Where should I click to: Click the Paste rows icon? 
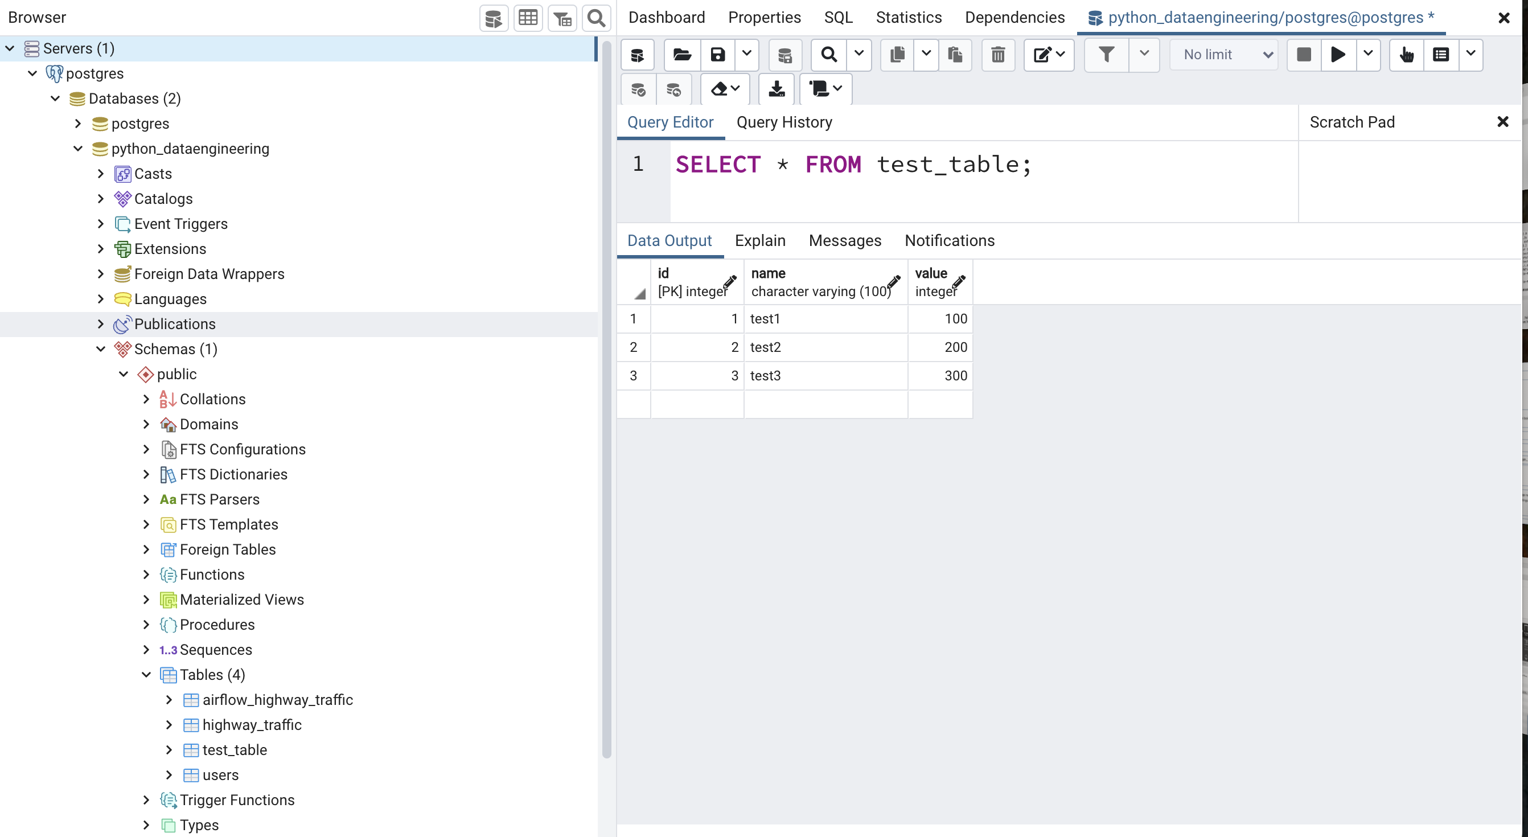(x=955, y=55)
